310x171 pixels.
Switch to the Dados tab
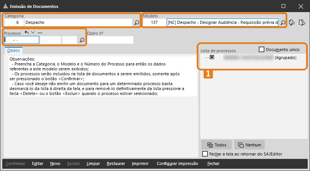[x=14, y=50]
